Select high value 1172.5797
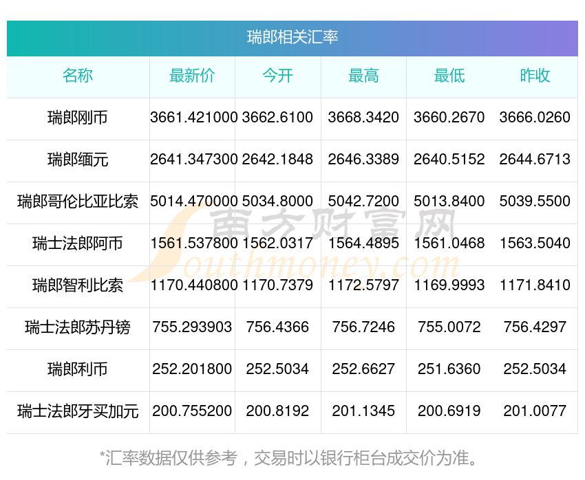 tap(363, 285)
